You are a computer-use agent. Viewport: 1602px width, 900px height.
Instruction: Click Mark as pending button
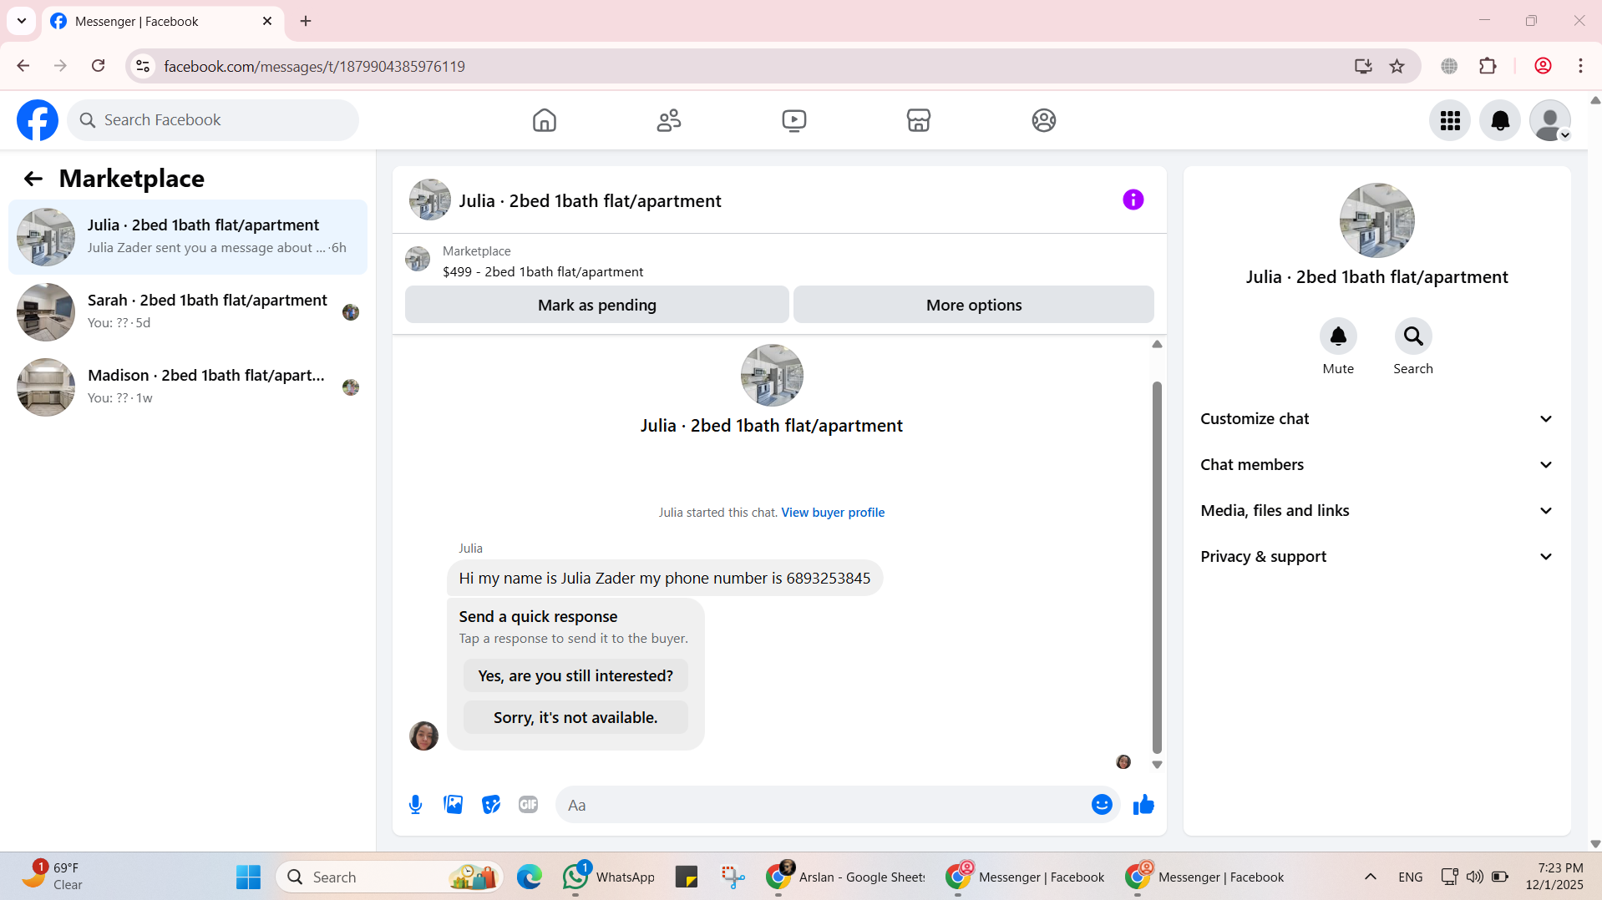(597, 305)
